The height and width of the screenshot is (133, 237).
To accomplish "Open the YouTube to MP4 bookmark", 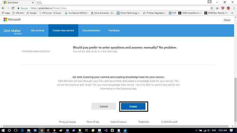I will point(77,13).
